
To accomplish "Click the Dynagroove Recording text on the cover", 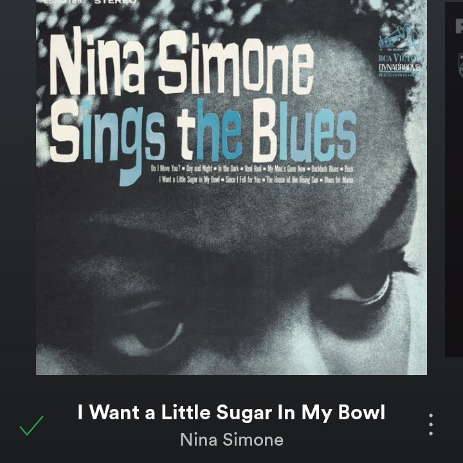I will (x=399, y=70).
